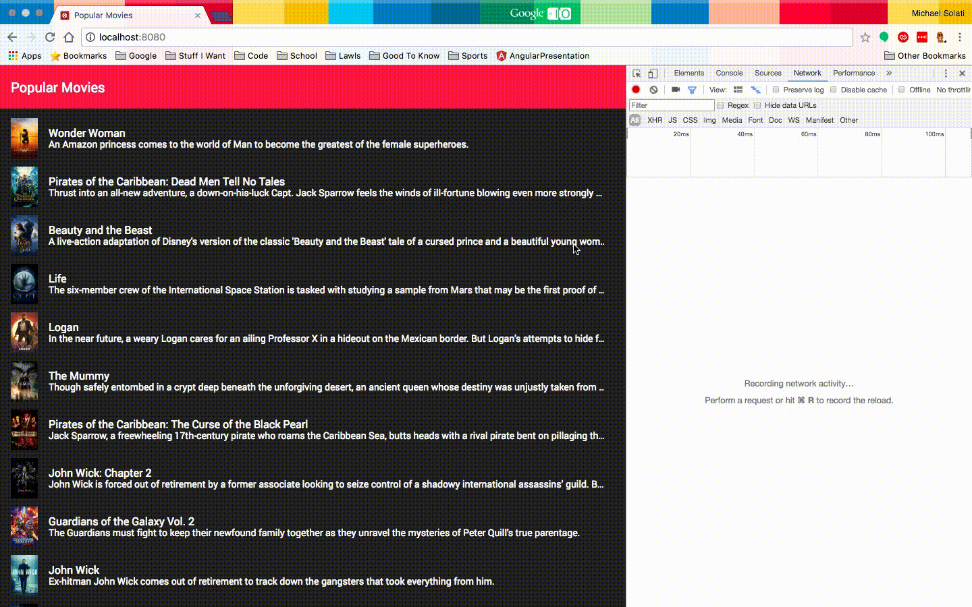972x607 pixels.
Task: Click the Logan movie poster thumbnail
Action: coord(24,333)
